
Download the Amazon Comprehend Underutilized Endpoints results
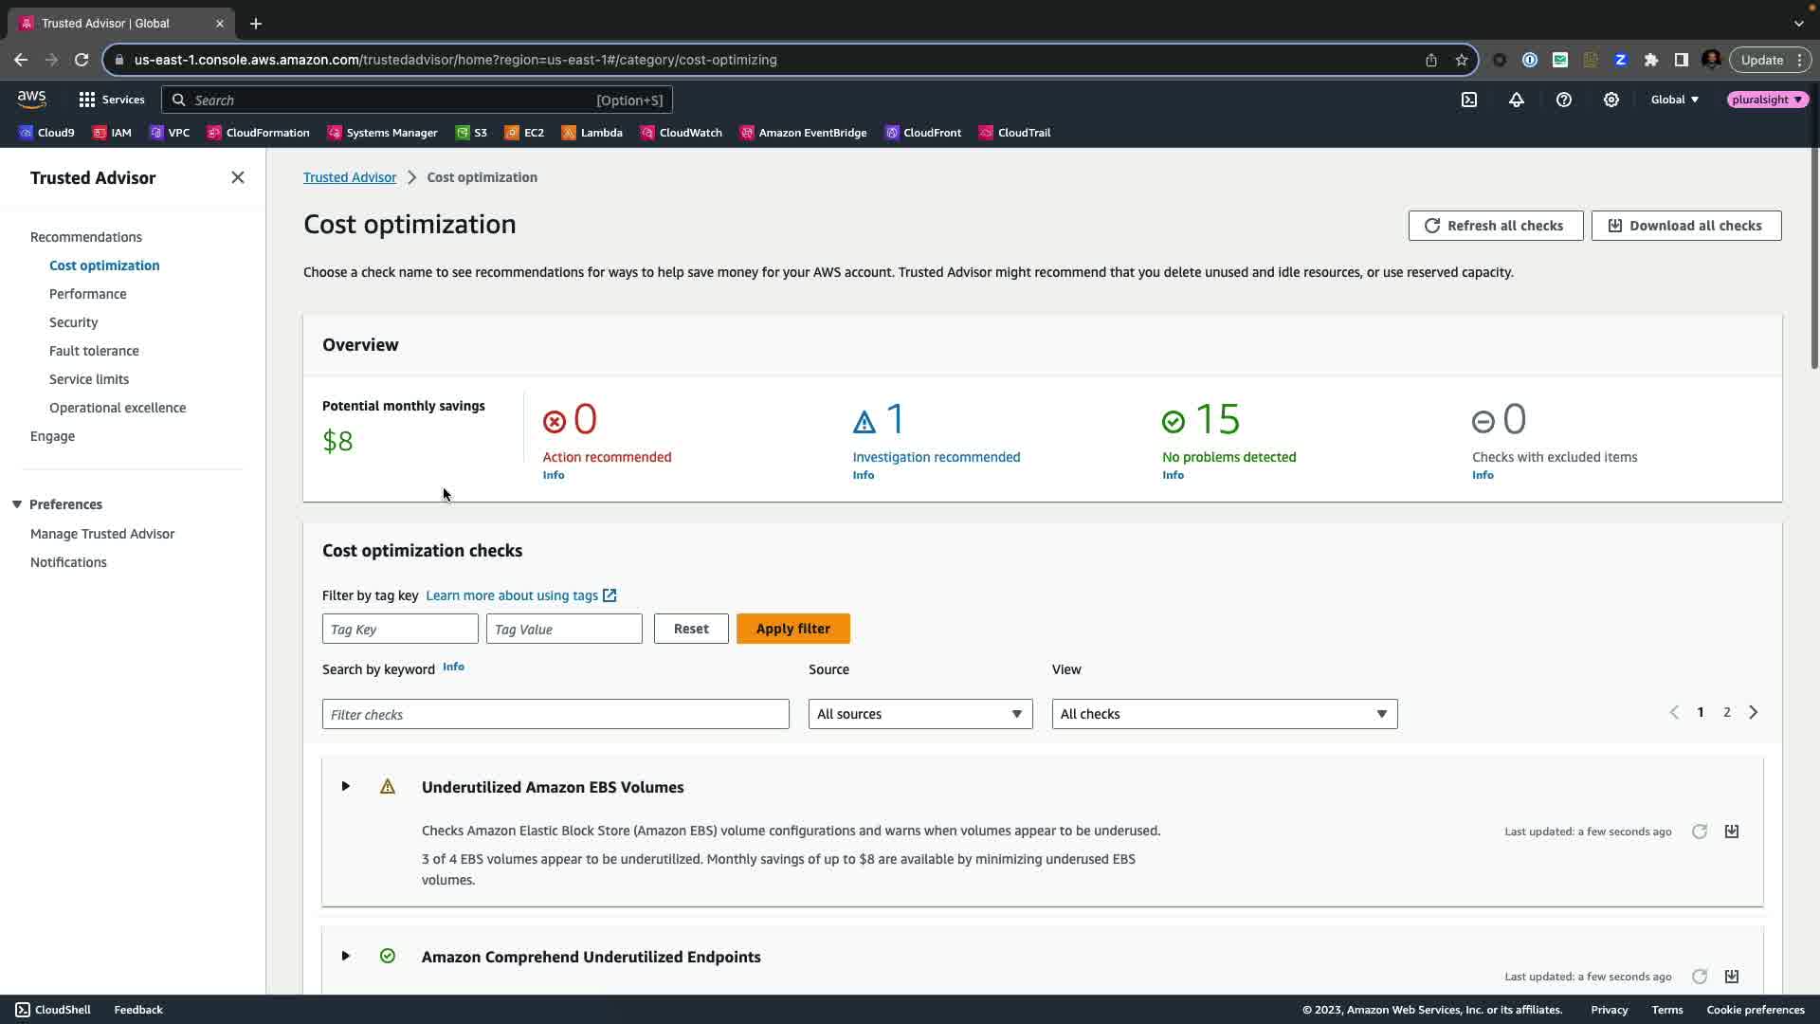click(1732, 977)
